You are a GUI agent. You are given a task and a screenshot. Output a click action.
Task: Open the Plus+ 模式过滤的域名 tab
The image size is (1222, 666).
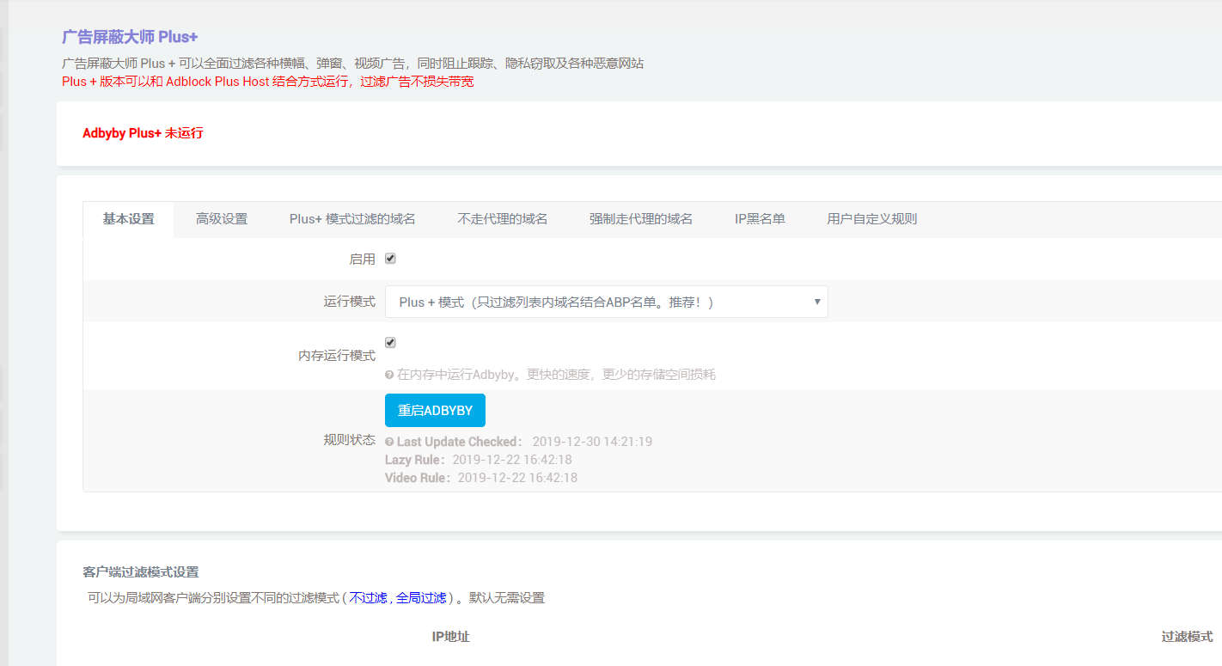353,219
